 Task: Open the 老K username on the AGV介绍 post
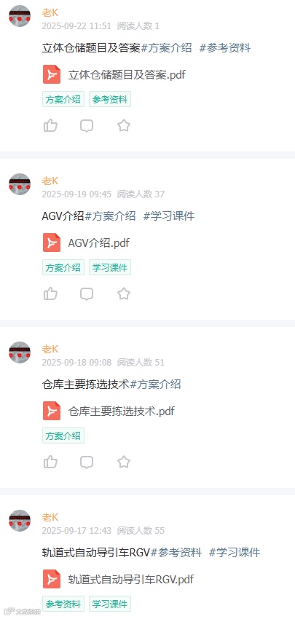[x=50, y=181]
